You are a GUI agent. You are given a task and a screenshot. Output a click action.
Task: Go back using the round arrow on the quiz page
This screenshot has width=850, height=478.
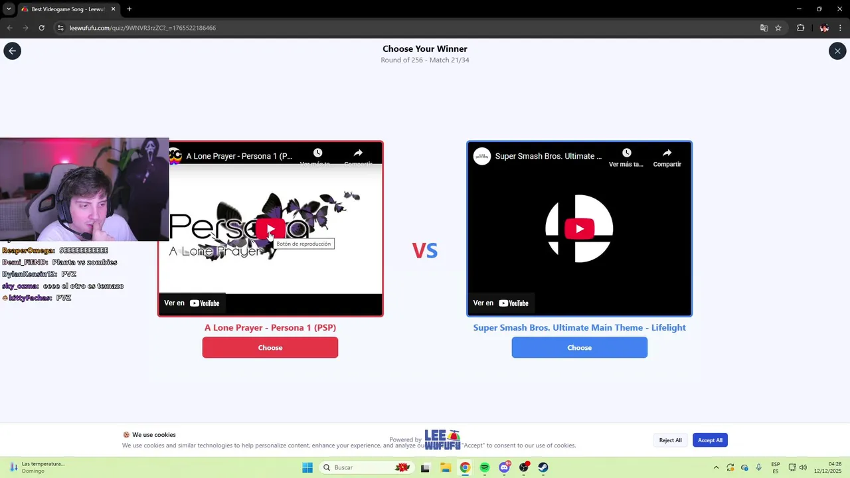(12, 51)
